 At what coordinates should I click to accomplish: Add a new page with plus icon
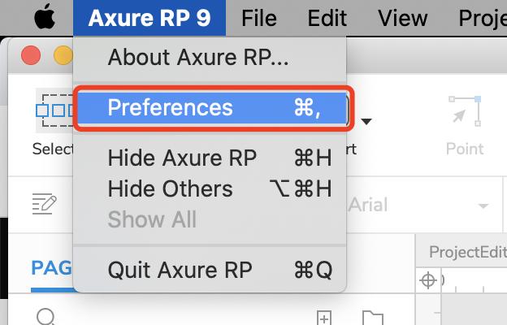coord(323,317)
